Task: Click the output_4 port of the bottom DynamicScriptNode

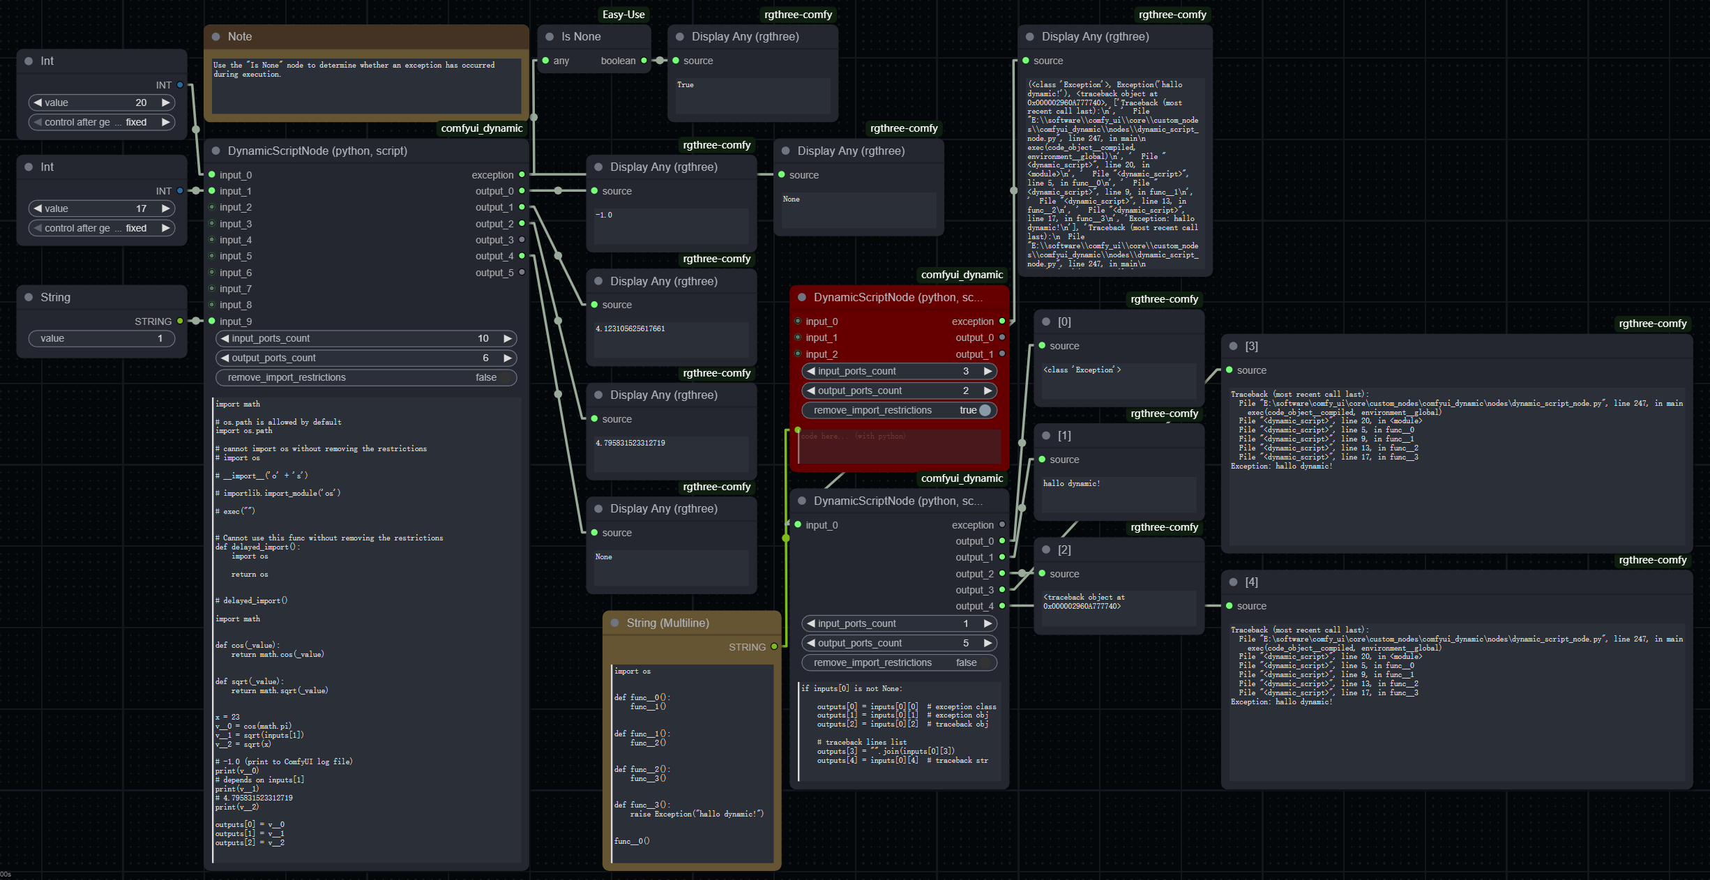Action: pyautogui.click(x=1002, y=605)
